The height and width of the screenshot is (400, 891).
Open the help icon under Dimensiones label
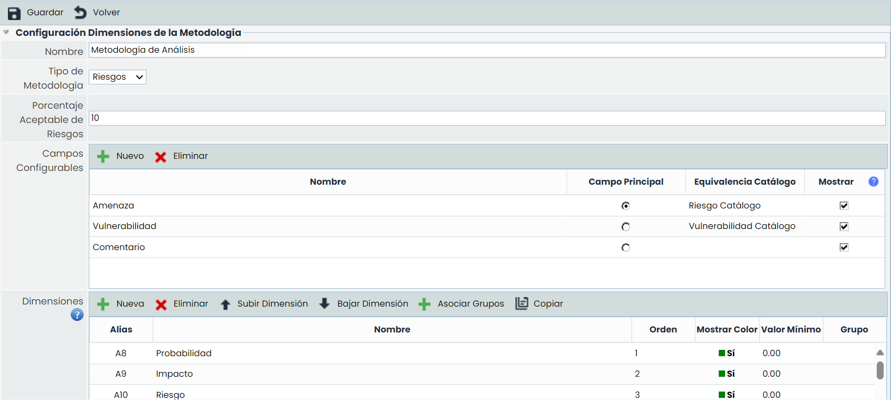77,315
